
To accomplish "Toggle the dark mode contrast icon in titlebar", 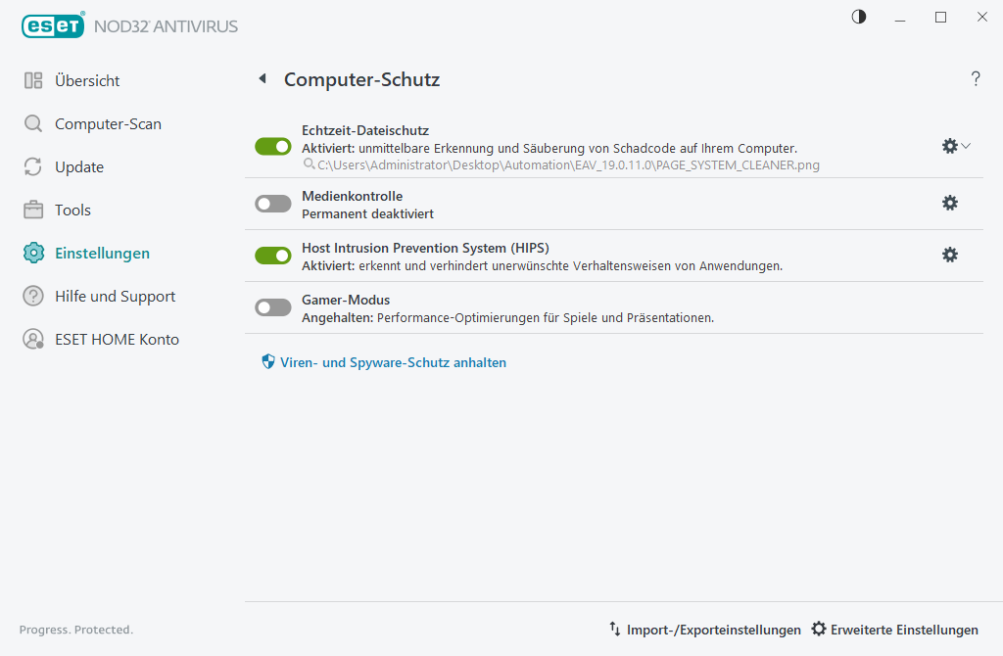I will point(858,17).
